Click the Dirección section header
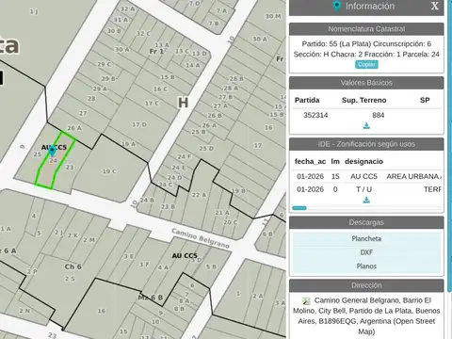Image resolution: width=452 pixels, height=339 pixels. click(x=366, y=285)
